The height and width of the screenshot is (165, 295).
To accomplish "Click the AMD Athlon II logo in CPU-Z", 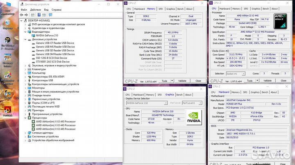I will pos(280,21).
